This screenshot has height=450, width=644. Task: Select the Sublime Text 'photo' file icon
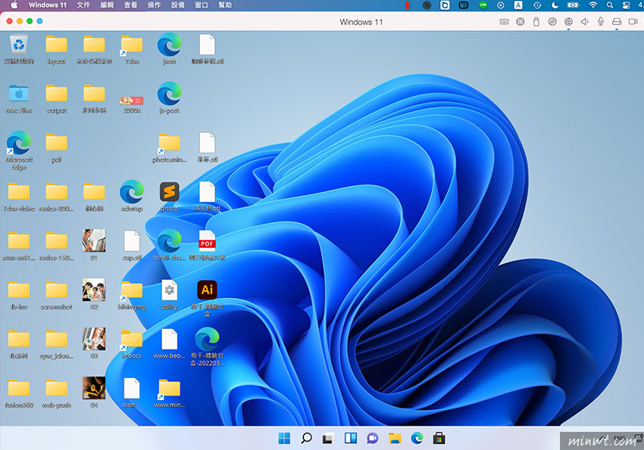(x=169, y=192)
